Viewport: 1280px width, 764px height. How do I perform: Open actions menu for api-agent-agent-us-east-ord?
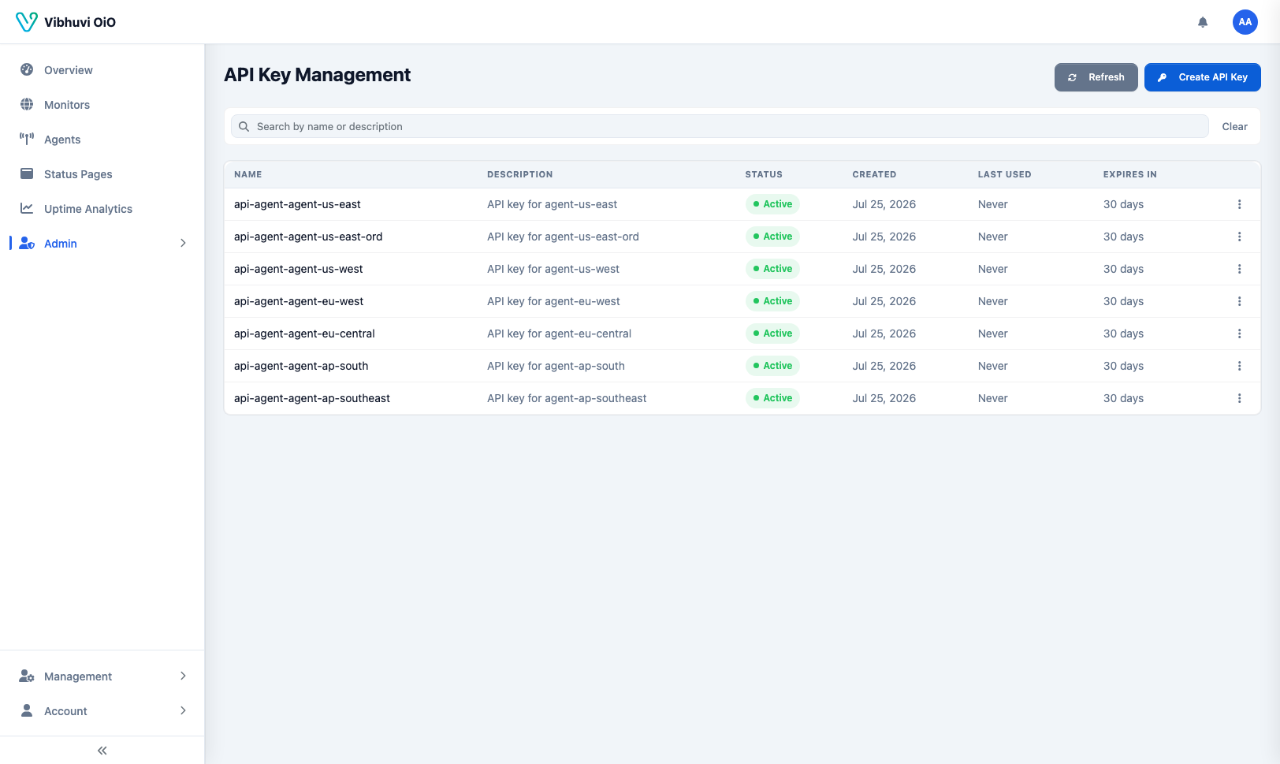point(1239,237)
